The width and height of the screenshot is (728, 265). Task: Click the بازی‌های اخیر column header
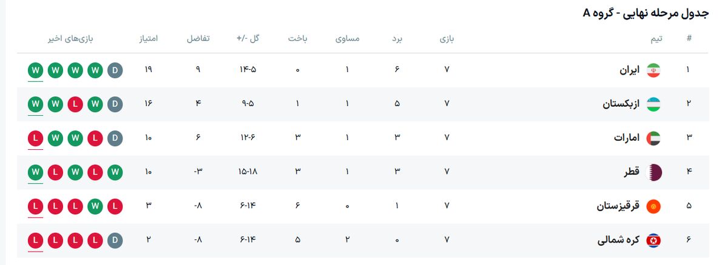[x=71, y=39]
